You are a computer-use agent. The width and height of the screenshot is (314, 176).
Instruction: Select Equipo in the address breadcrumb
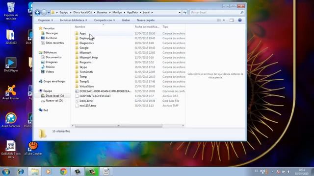click(64, 12)
